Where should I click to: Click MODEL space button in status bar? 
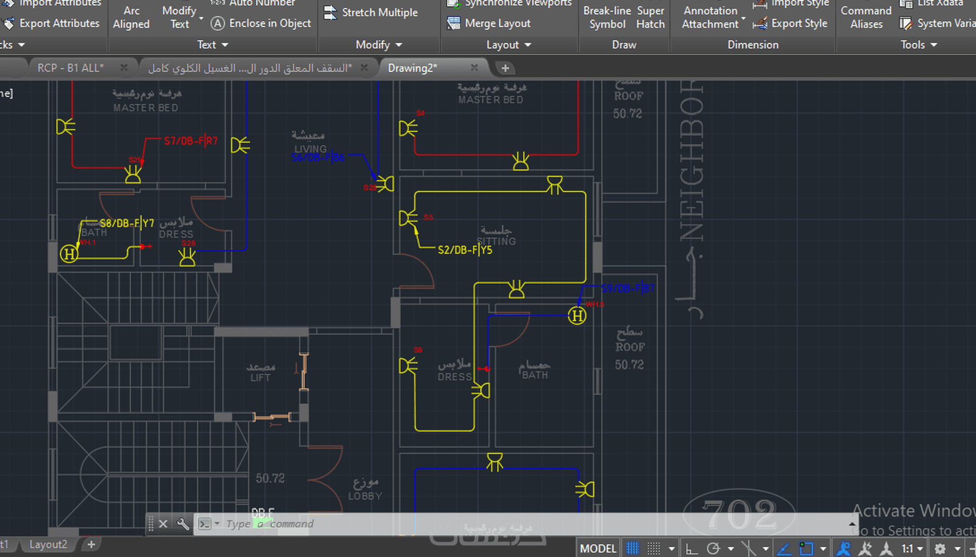tap(598, 549)
